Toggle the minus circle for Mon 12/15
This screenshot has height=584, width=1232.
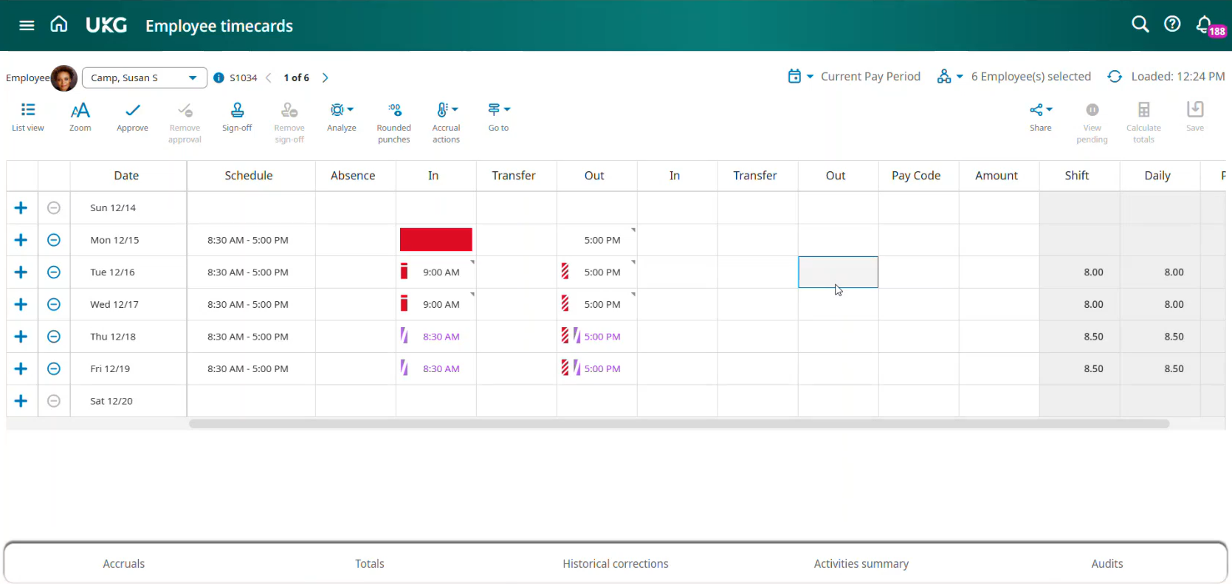point(54,240)
